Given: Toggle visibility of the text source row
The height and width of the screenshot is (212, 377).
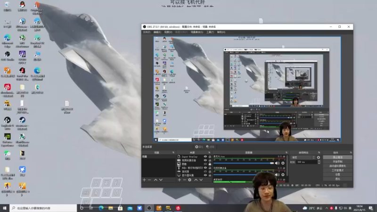Looking at the screenshot, I should [205, 168].
